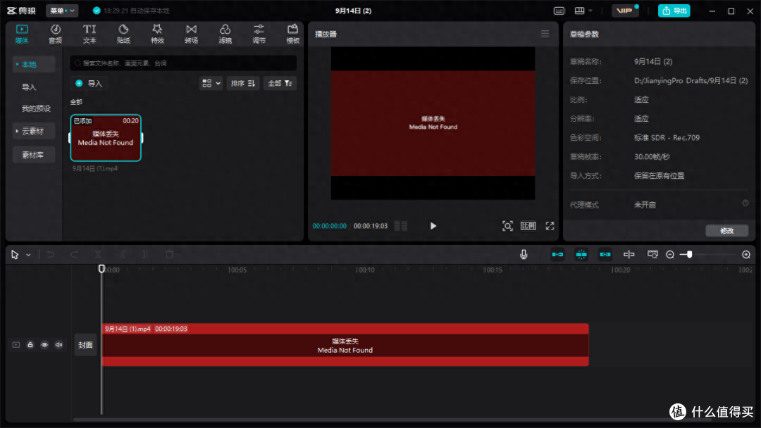Select the 导入 item in sidebar
Viewport: 761px width, 428px height.
click(x=29, y=87)
